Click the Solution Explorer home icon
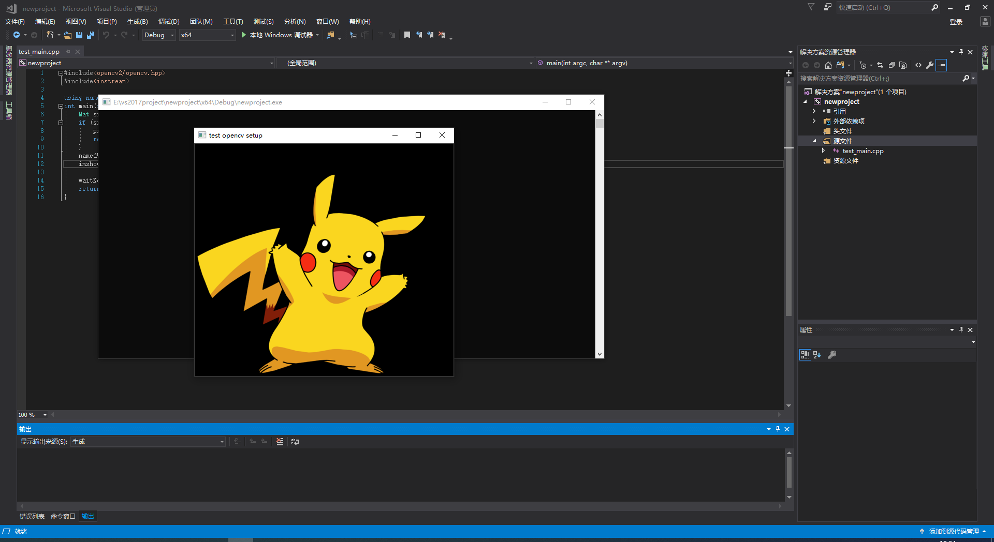Screen dimensions: 994x542 tap(828, 65)
